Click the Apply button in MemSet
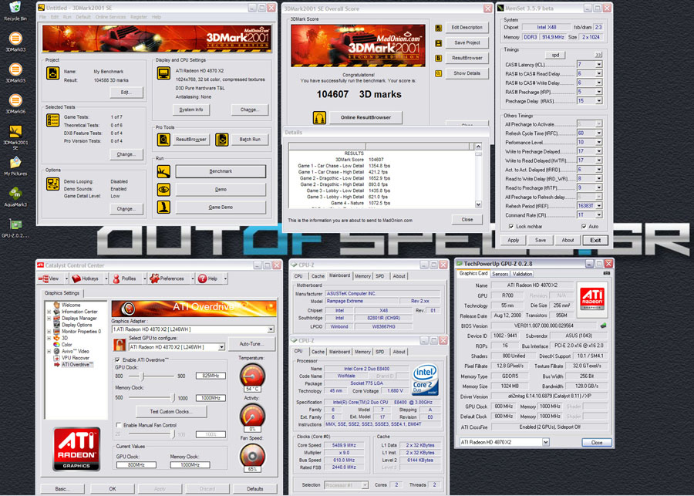The height and width of the screenshot is (496, 694). (x=513, y=240)
